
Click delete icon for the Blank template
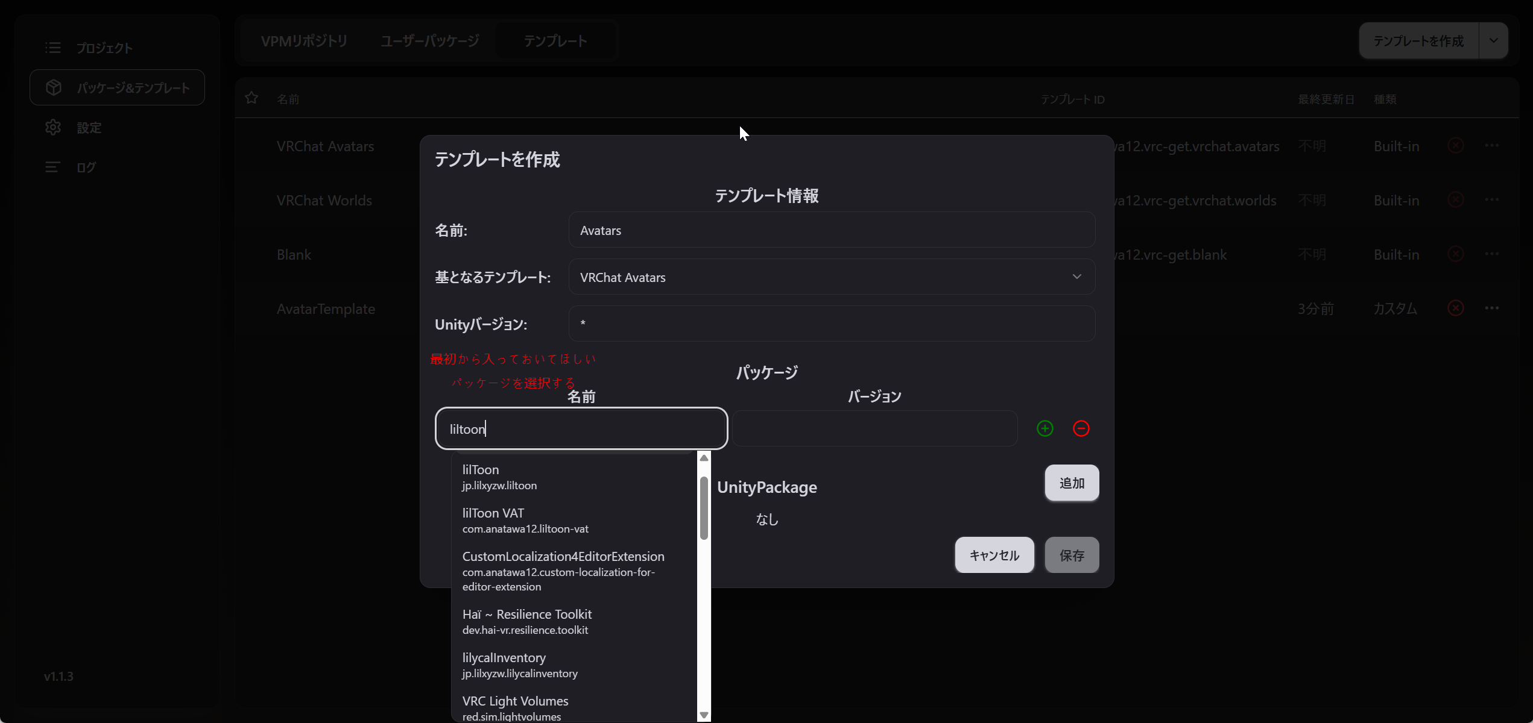(1455, 254)
